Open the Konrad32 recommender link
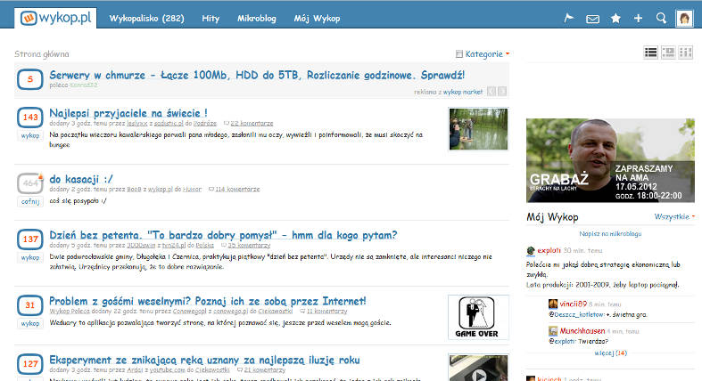The width and height of the screenshot is (702, 381). pos(84,85)
